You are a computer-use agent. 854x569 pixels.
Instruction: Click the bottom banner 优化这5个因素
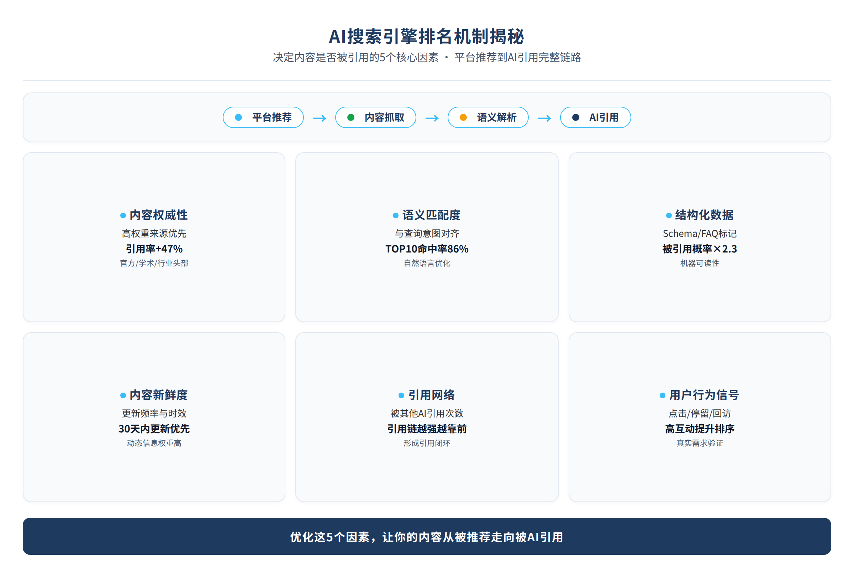point(427,536)
